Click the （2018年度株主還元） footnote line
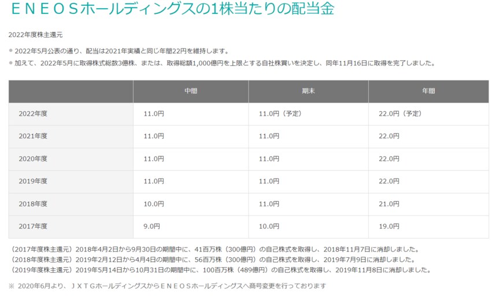The width and height of the screenshot is (503, 296). pyautogui.click(x=212, y=260)
